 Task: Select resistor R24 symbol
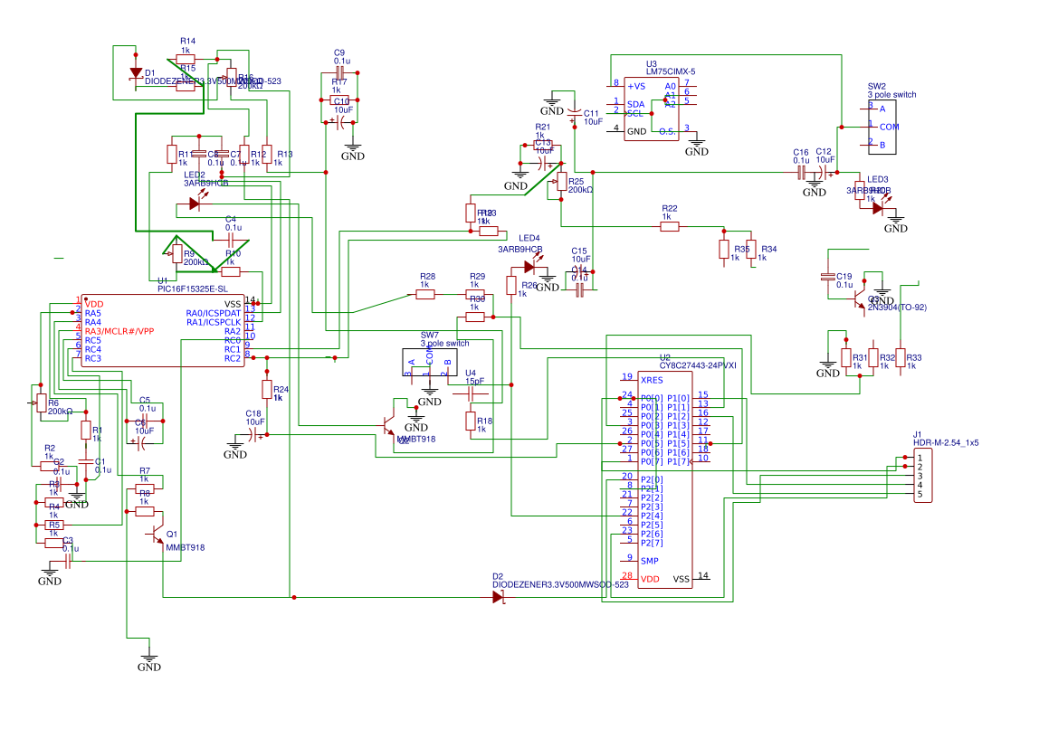(267, 389)
